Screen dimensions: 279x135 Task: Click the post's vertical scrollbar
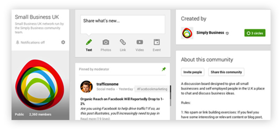[171, 96]
